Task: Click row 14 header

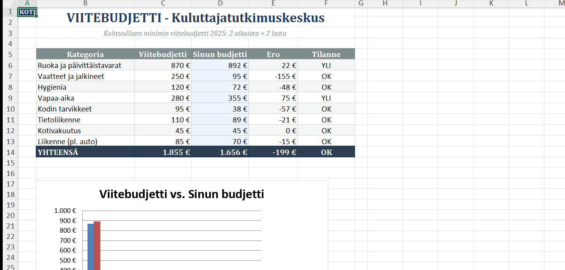Action: 10,152
